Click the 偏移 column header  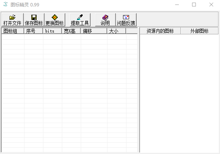pyautogui.click(x=94, y=31)
